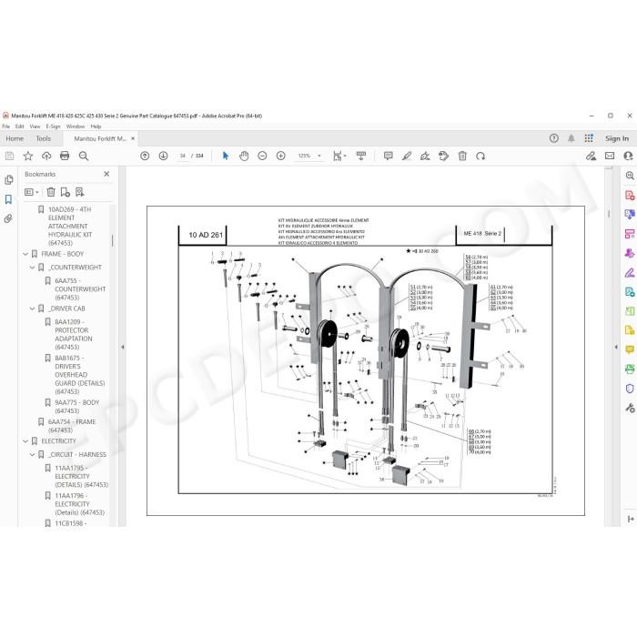Add the document to starred with the star icon

(x=28, y=156)
